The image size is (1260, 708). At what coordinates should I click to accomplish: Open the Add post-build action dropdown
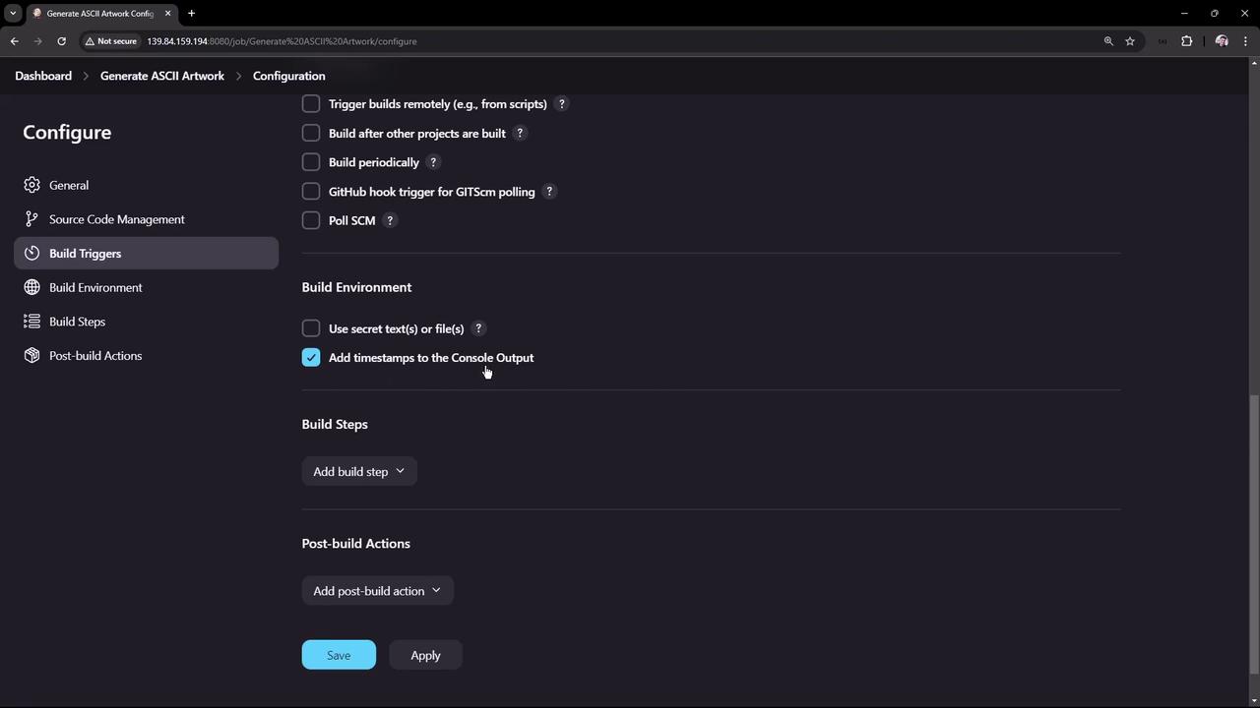(x=377, y=591)
